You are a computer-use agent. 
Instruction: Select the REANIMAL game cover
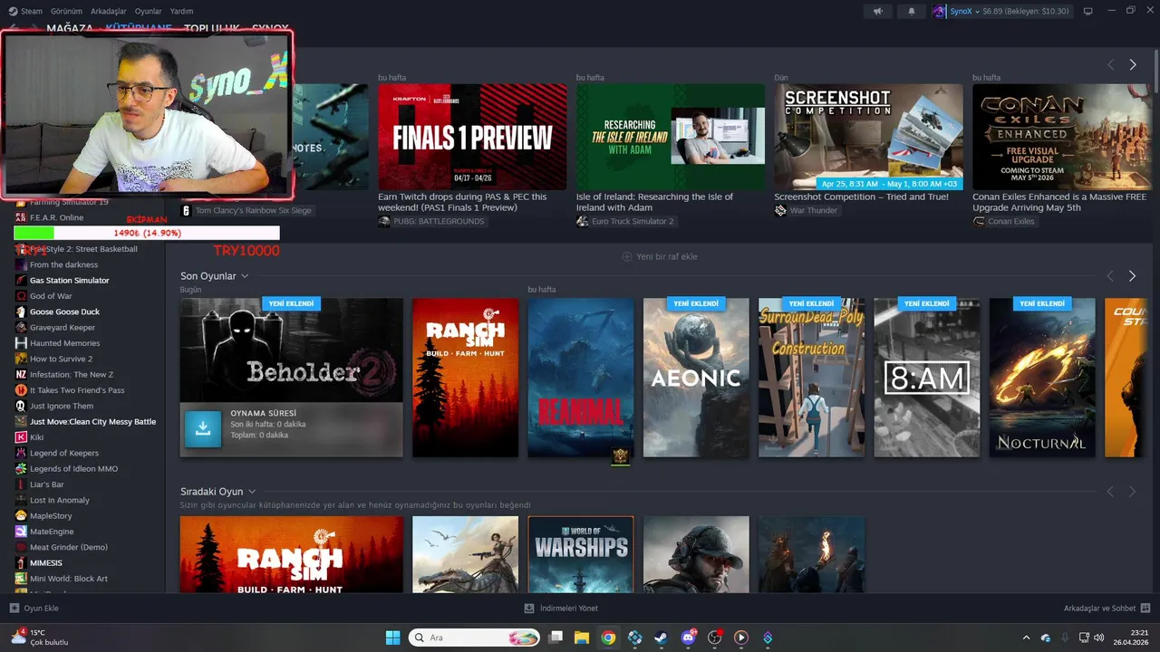pos(581,378)
